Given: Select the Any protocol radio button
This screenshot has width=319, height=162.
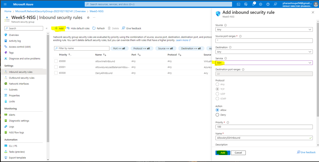Looking at the screenshot, I should tap(217, 84).
